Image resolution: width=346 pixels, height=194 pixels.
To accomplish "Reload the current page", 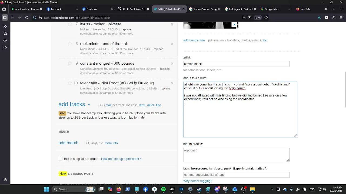I will point(27,18).
